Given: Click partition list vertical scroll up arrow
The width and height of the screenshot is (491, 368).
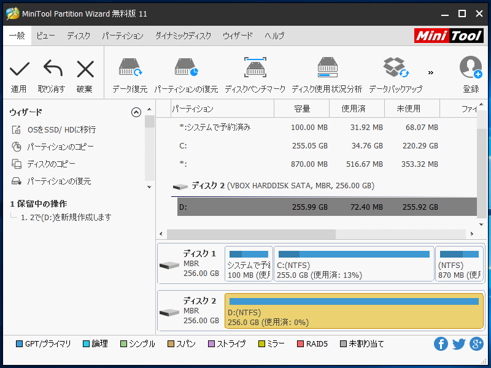Looking at the screenshot, I should tap(481, 104).
